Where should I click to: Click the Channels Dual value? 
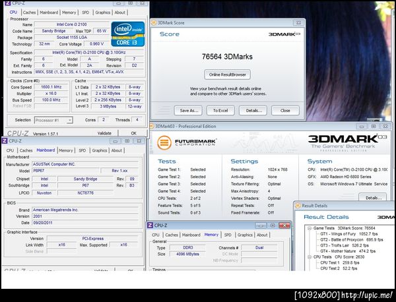coord(259,247)
